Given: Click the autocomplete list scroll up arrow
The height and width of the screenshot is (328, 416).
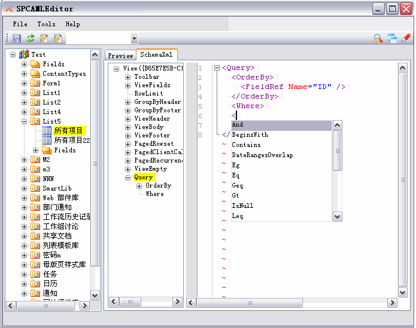Looking at the screenshot, I should 337,125.
